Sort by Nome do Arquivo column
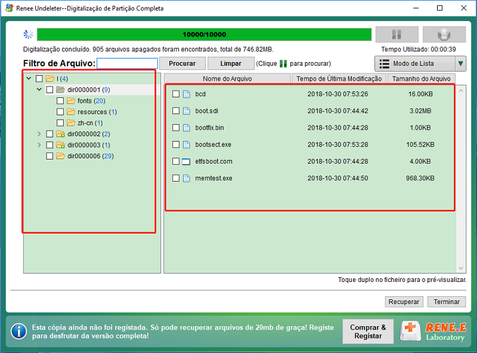 (227, 79)
